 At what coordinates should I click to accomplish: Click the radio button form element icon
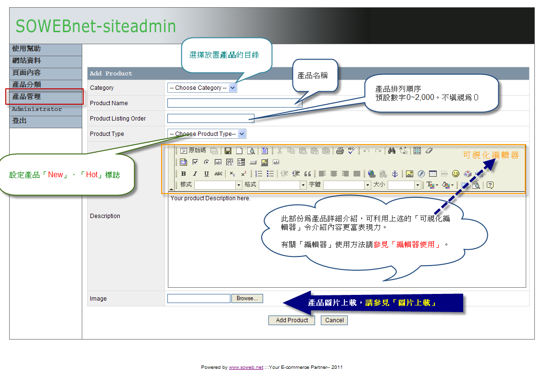(207, 162)
